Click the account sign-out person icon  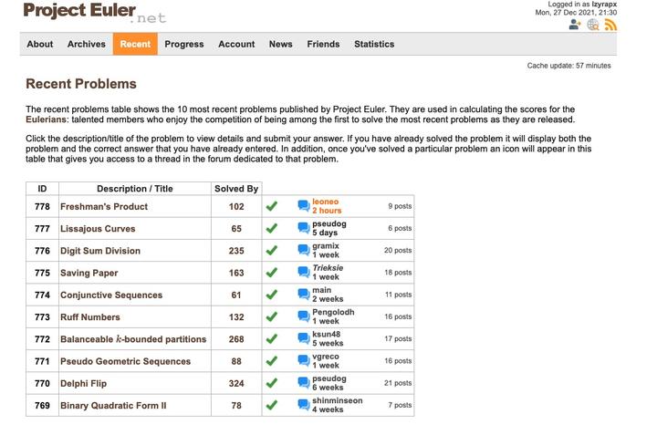pyautogui.click(x=575, y=25)
